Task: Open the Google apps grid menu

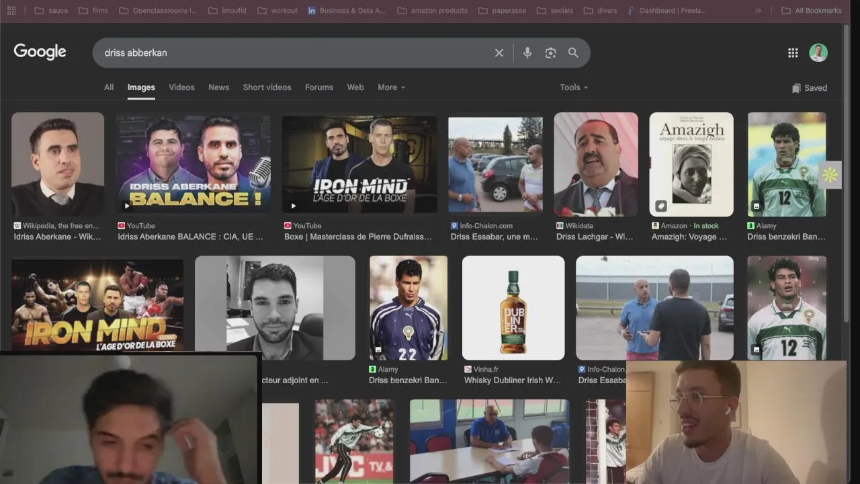Action: pos(793,52)
